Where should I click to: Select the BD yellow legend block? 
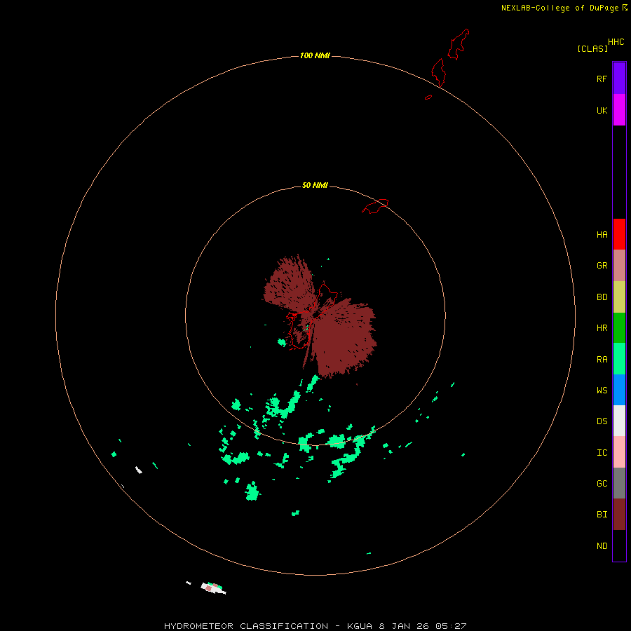619,297
